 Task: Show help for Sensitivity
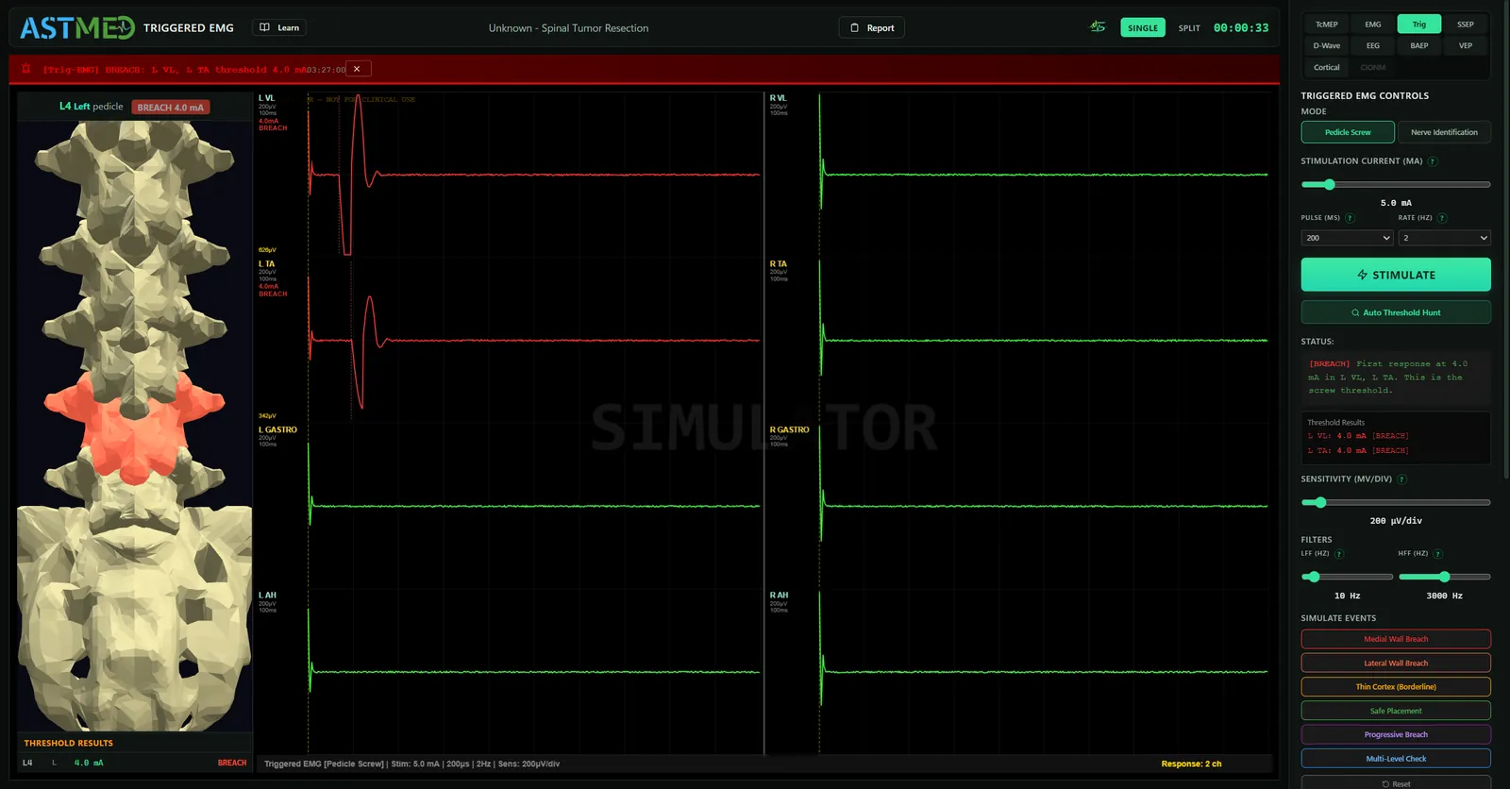[x=1402, y=479]
